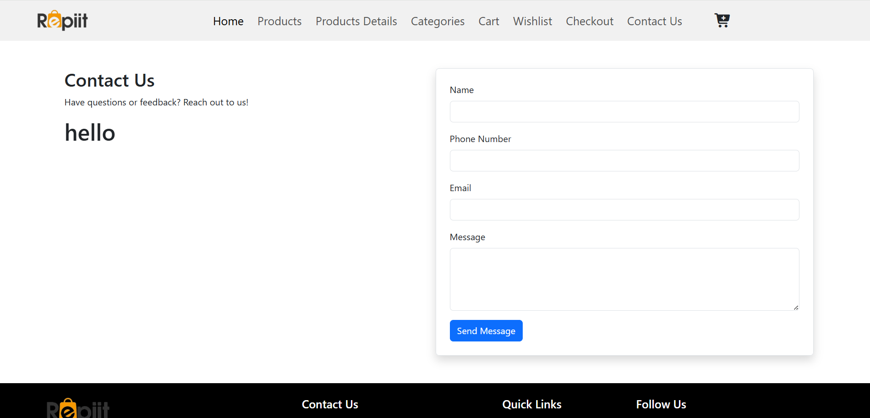Screen dimensions: 870x418
Task: Go to the Home menu item
Action: click(x=228, y=22)
